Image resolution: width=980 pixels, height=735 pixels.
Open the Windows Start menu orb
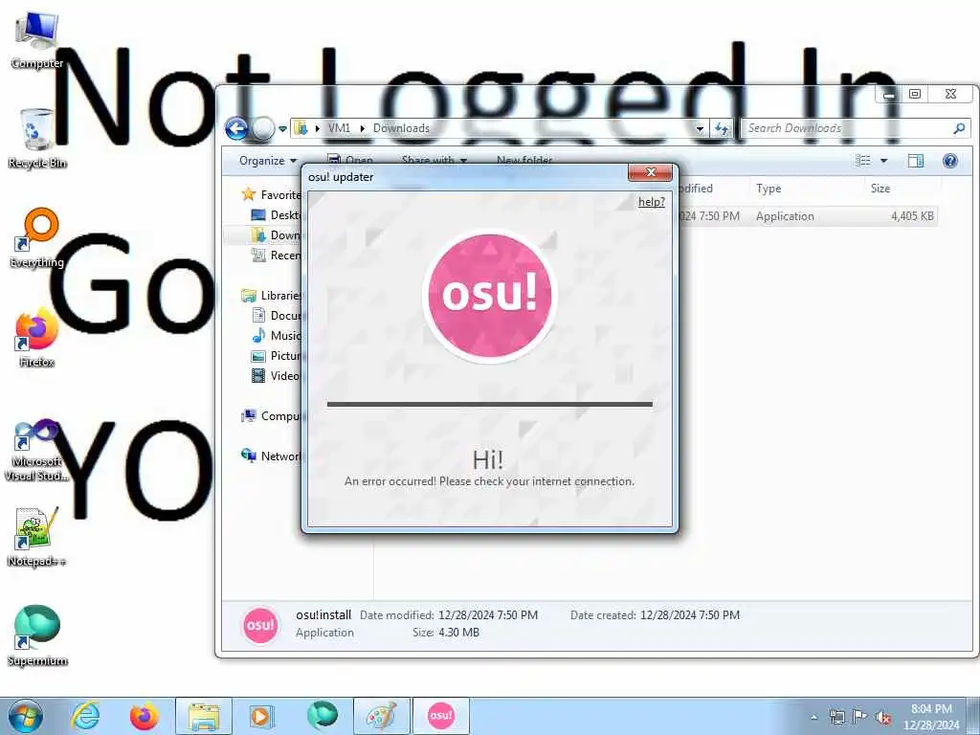(26, 716)
